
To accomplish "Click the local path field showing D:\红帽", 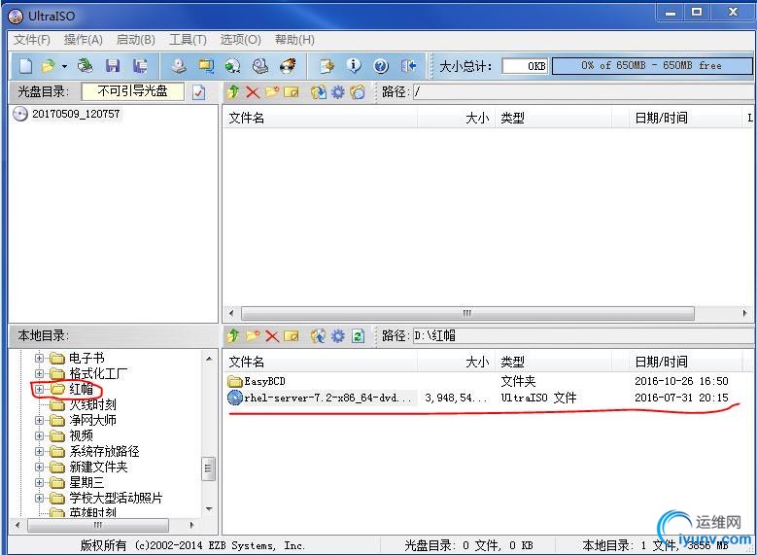I will pyautogui.click(x=582, y=335).
